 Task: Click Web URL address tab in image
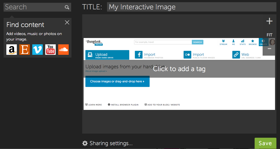click(x=247, y=55)
